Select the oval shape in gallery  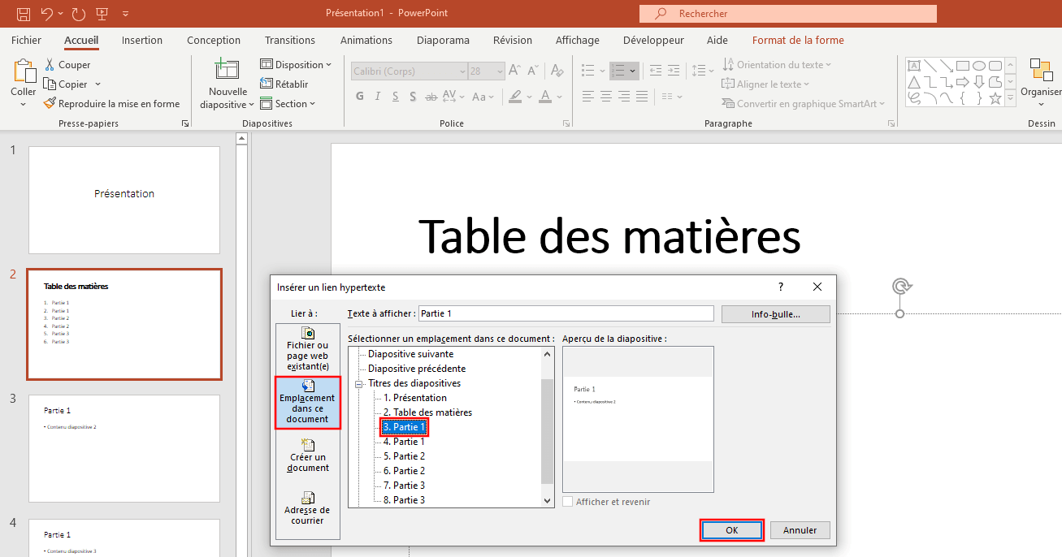pyautogui.click(x=979, y=66)
